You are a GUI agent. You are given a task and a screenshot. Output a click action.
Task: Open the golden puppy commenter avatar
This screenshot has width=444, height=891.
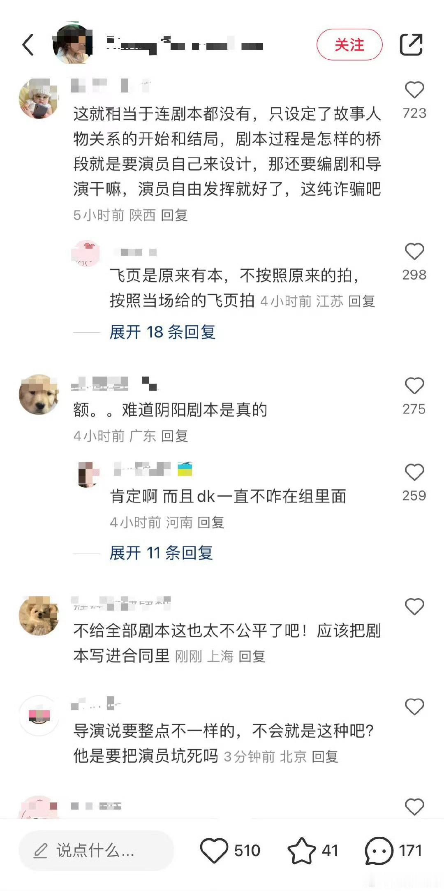pos(39,394)
